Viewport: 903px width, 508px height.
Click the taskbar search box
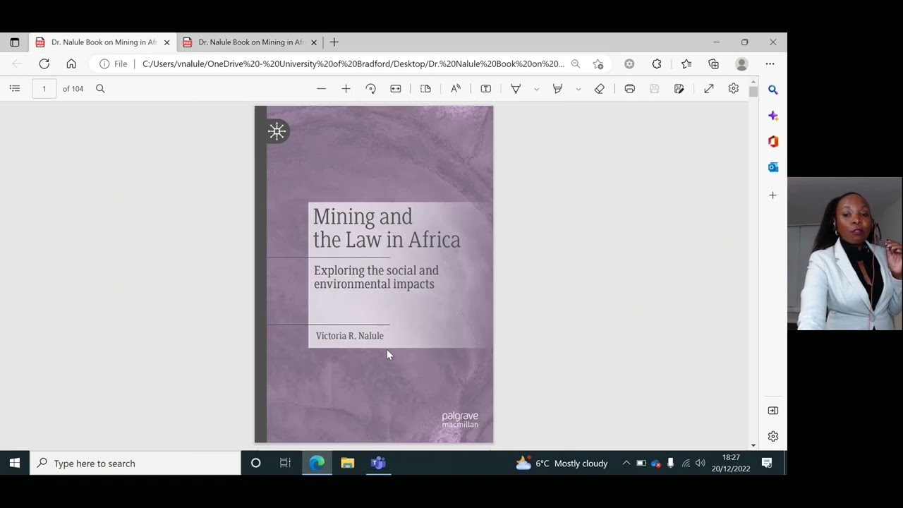[x=135, y=464]
